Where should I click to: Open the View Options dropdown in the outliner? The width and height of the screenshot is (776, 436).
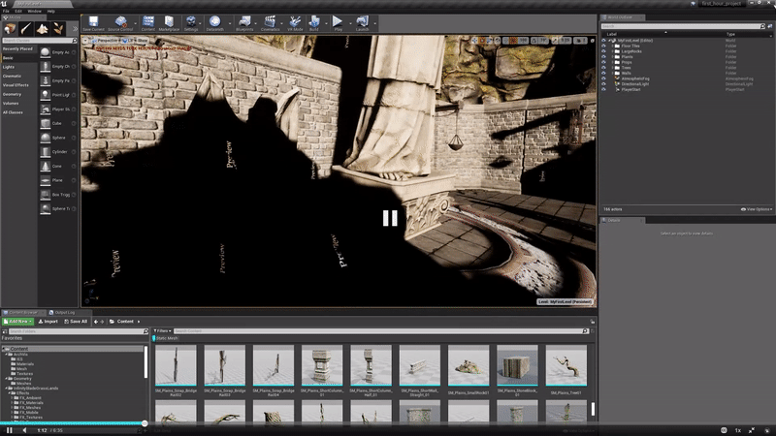pos(759,209)
